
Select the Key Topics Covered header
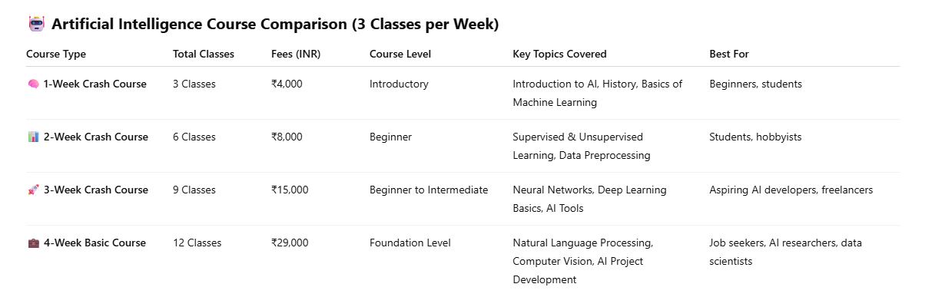tap(559, 54)
